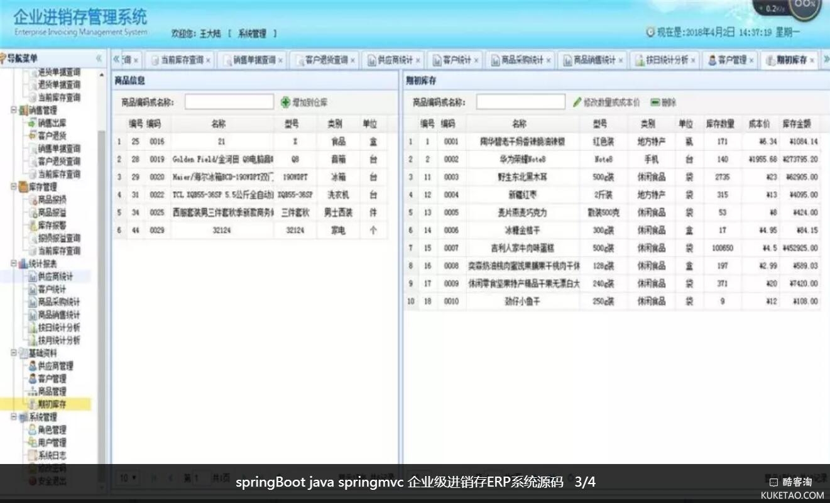Select 客户统计 in the navigation tree
This screenshot has height=503, width=830.
51,289
